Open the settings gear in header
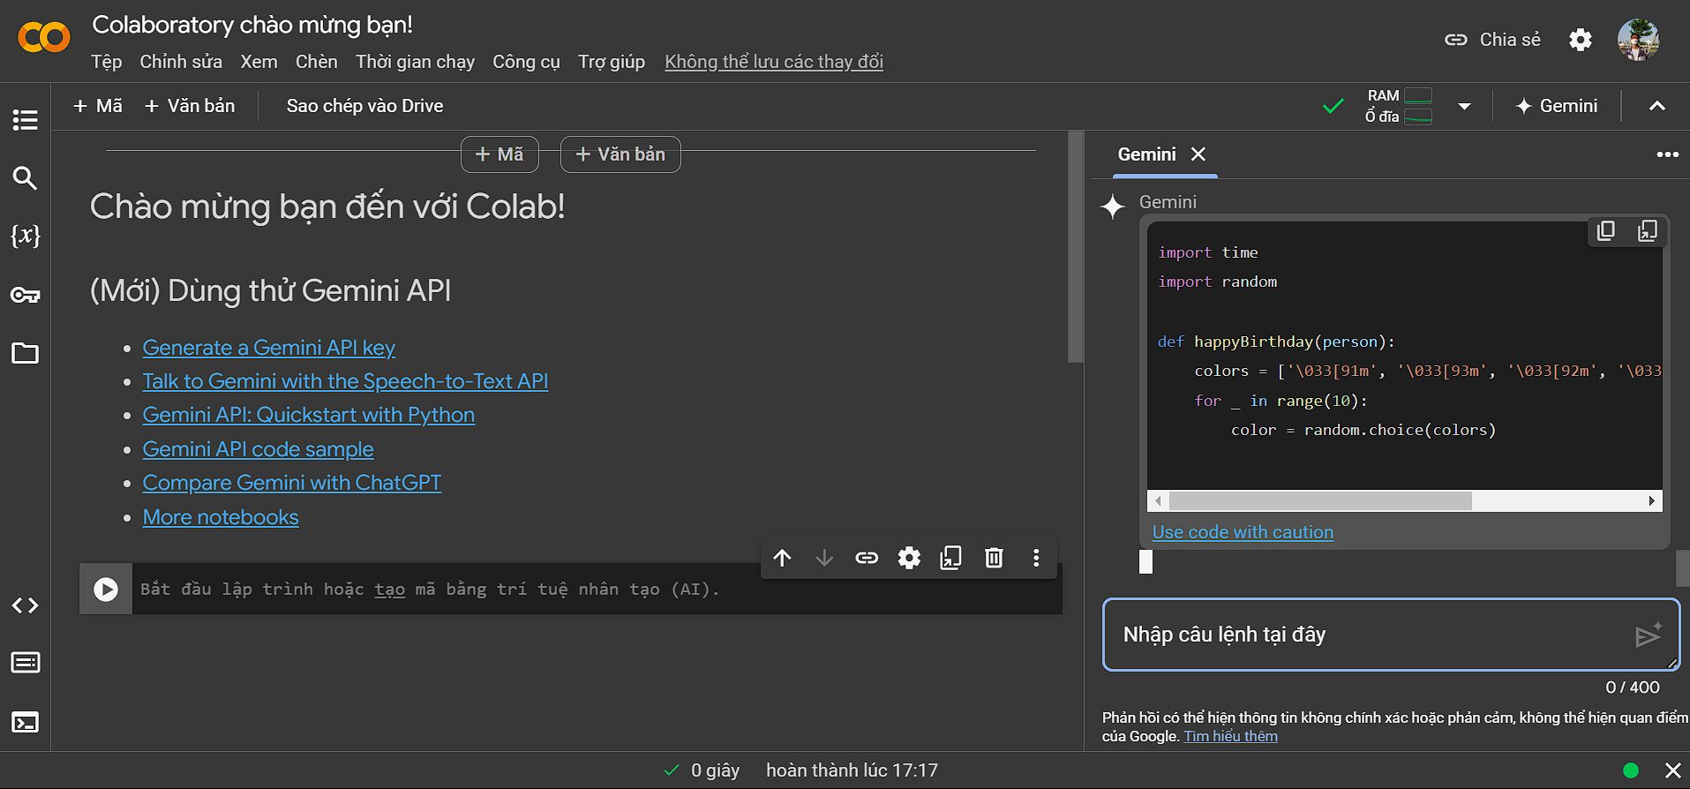Viewport: 1690px width, 789px height. (1581, 40)
